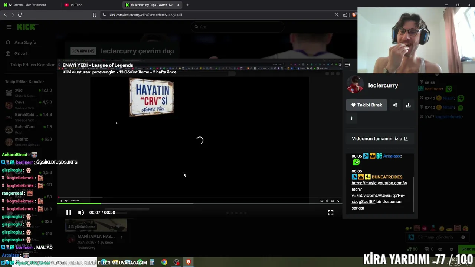The image size is (475, 267).
Task: Click the Ara search field
Action: tap(237, 27)
